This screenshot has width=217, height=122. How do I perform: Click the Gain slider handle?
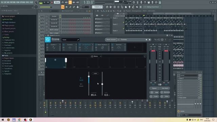102,84
